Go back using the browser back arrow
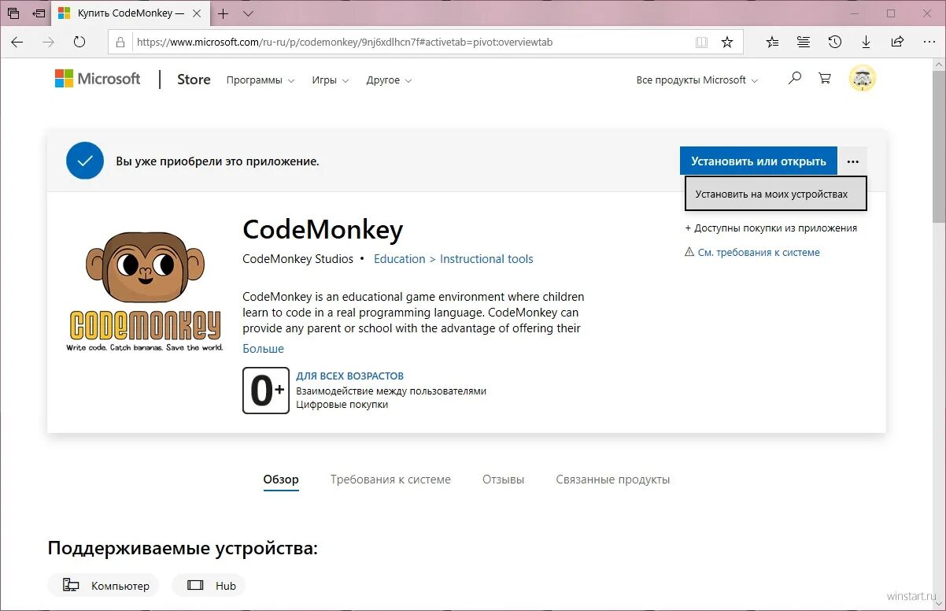The height and width of the screenshot is (611, 946). point(17,42)
